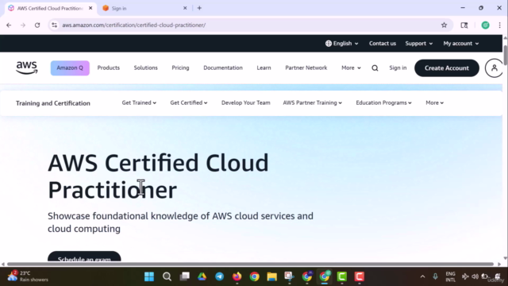View site information icon in address bar
508x286 pixels.
(x=55, y=25)
